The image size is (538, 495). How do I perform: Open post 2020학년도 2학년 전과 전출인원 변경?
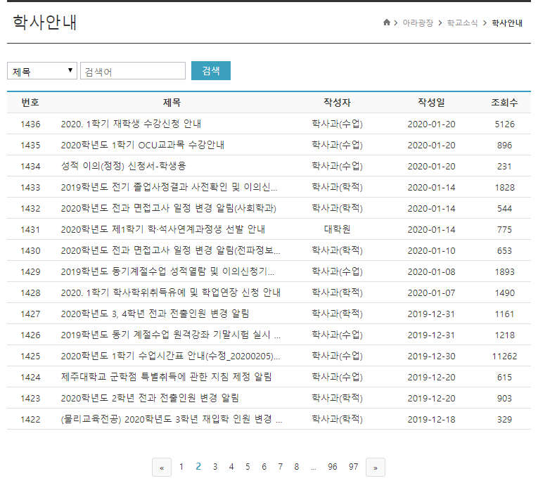tap(150, 398)
